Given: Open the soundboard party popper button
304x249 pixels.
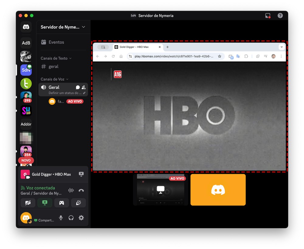Looking at the screenshot, I should coord(78,203).
